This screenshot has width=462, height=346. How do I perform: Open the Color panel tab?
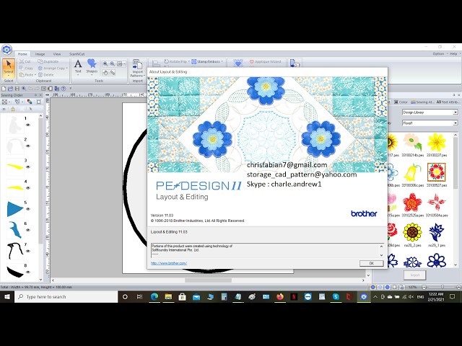(x=401, y=102)
